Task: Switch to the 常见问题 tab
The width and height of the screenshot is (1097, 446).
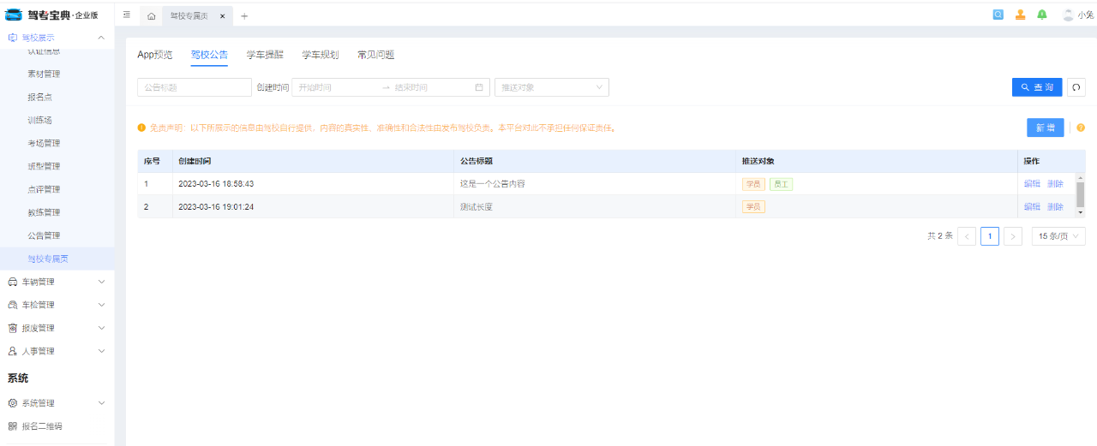Action: coord(375,55)
